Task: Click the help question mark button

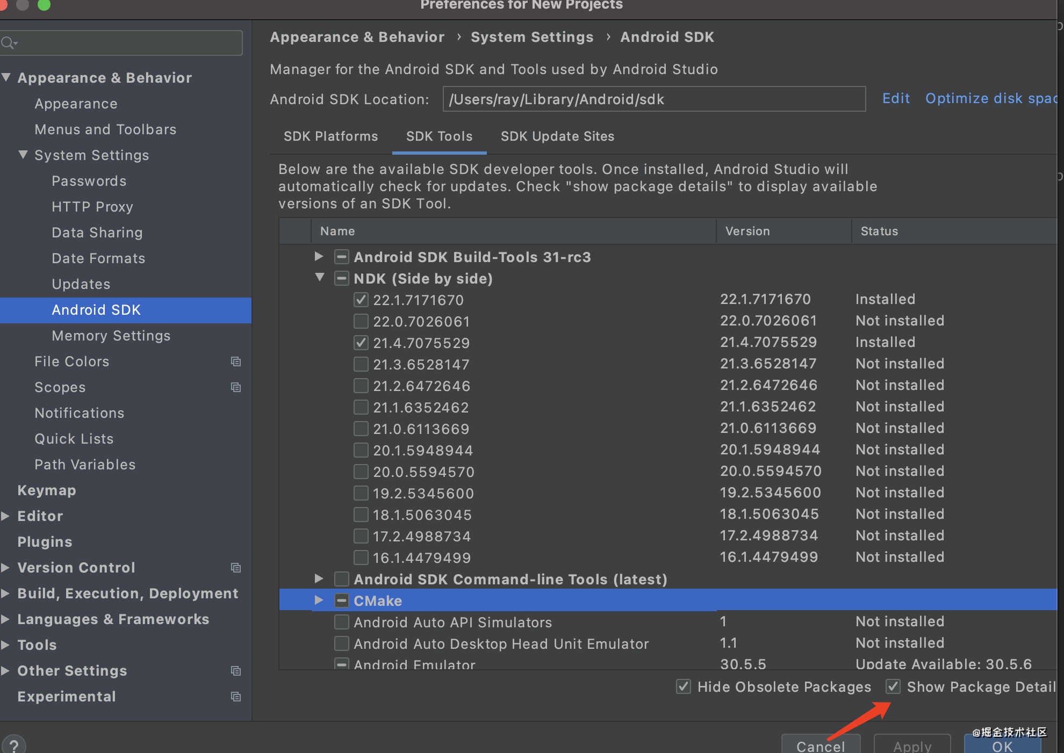Action: pos(13,745)
